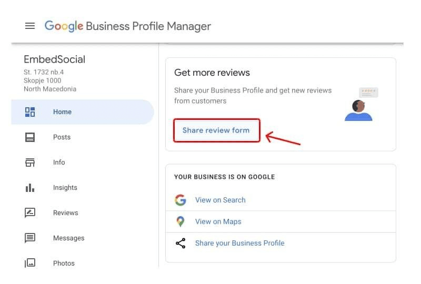421x284 pixels.
Task: Click the EmbedSocial business name
Action: (x=54, y=59)
